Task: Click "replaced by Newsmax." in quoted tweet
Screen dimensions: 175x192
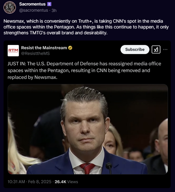Action: tap(32, 77)
